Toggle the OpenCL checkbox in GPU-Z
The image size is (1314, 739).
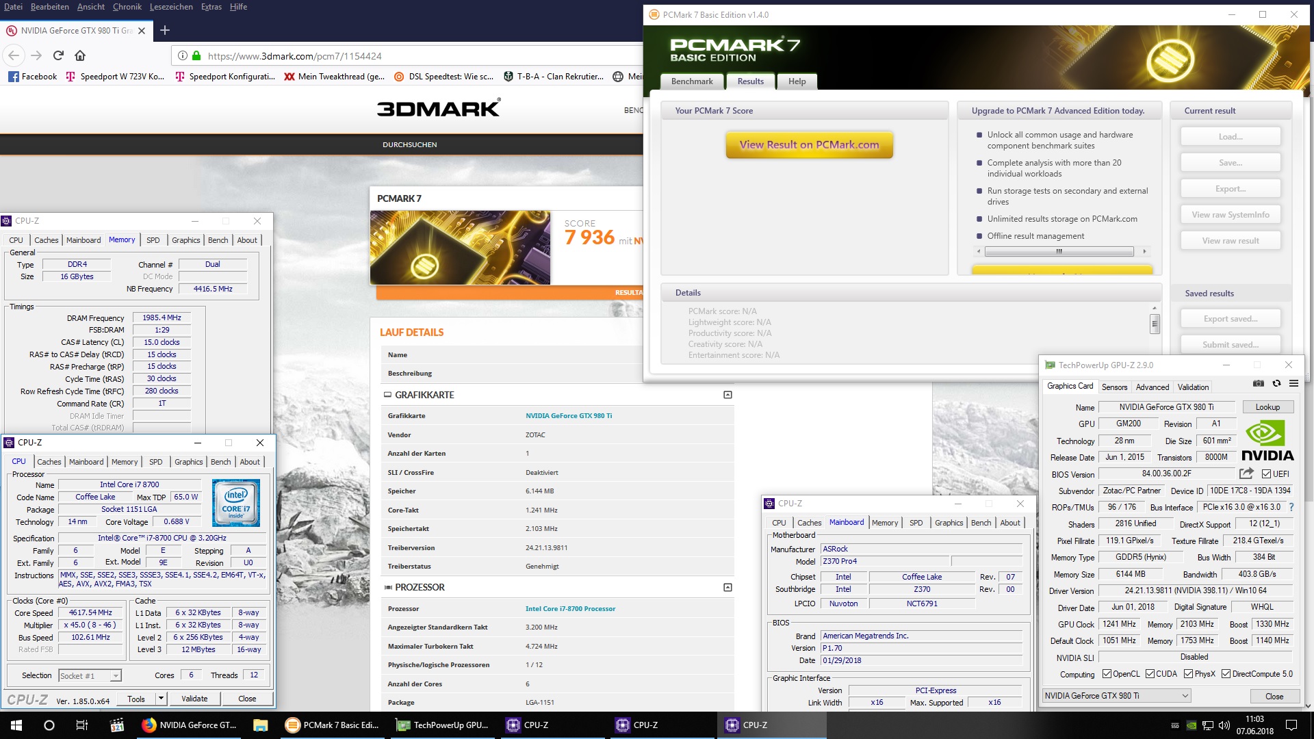1107,674
